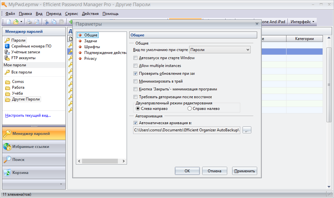Open the Сервис menu
Viewport: 334px width, 198px height.
coord(72,14)
